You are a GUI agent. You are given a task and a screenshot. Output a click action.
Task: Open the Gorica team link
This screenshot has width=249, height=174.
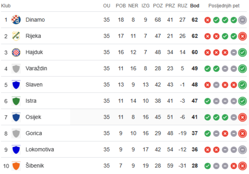[x=34, y=133]
